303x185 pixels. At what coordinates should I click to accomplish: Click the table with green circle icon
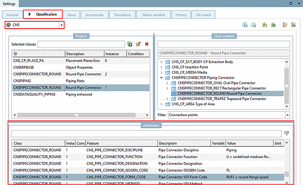point(253,25)
